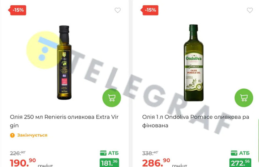Click -15% discount badge on Renieris product
The image size is (259, 167).
17,10
